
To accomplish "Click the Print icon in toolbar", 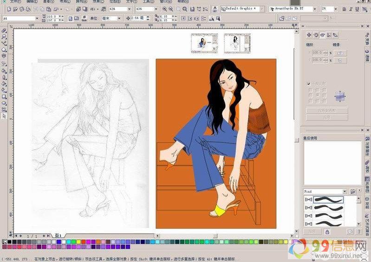I will coord(29,9).
